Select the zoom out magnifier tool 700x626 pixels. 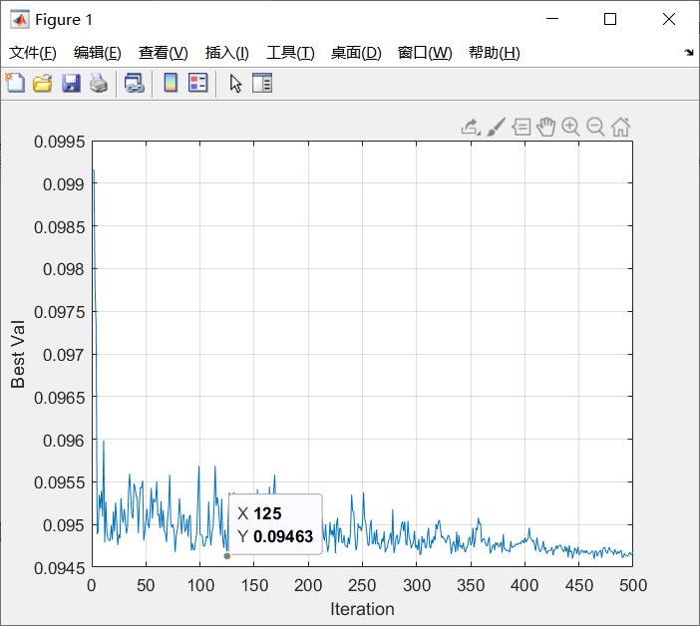595,128
